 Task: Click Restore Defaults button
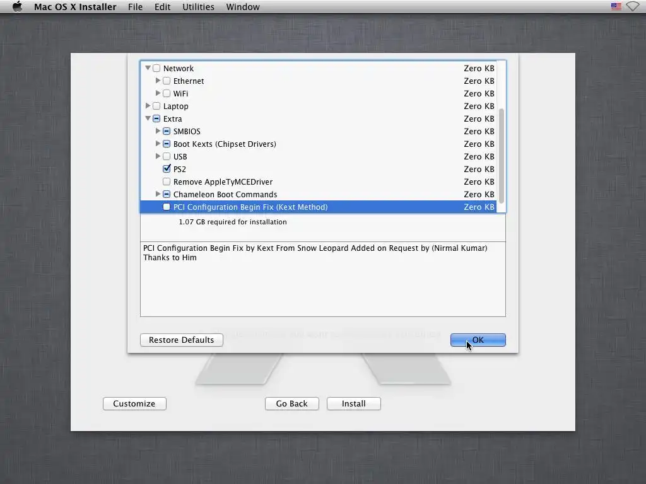coord(181,340)
